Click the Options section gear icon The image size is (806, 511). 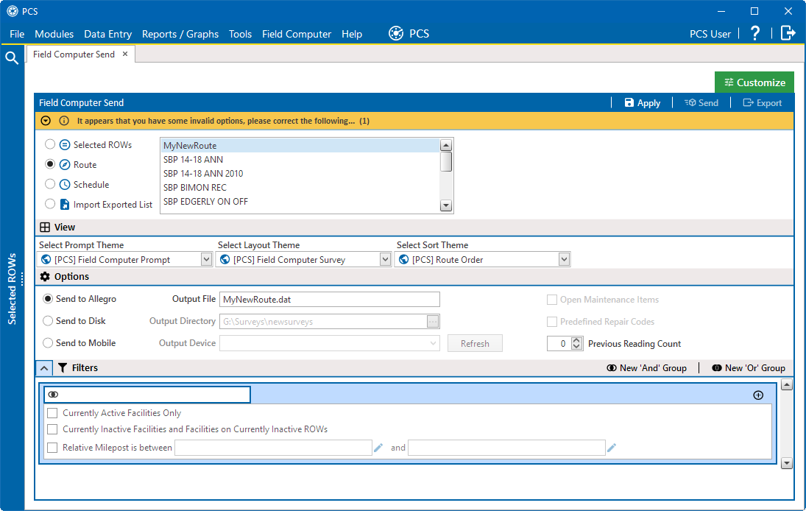[x=45, y=277]
